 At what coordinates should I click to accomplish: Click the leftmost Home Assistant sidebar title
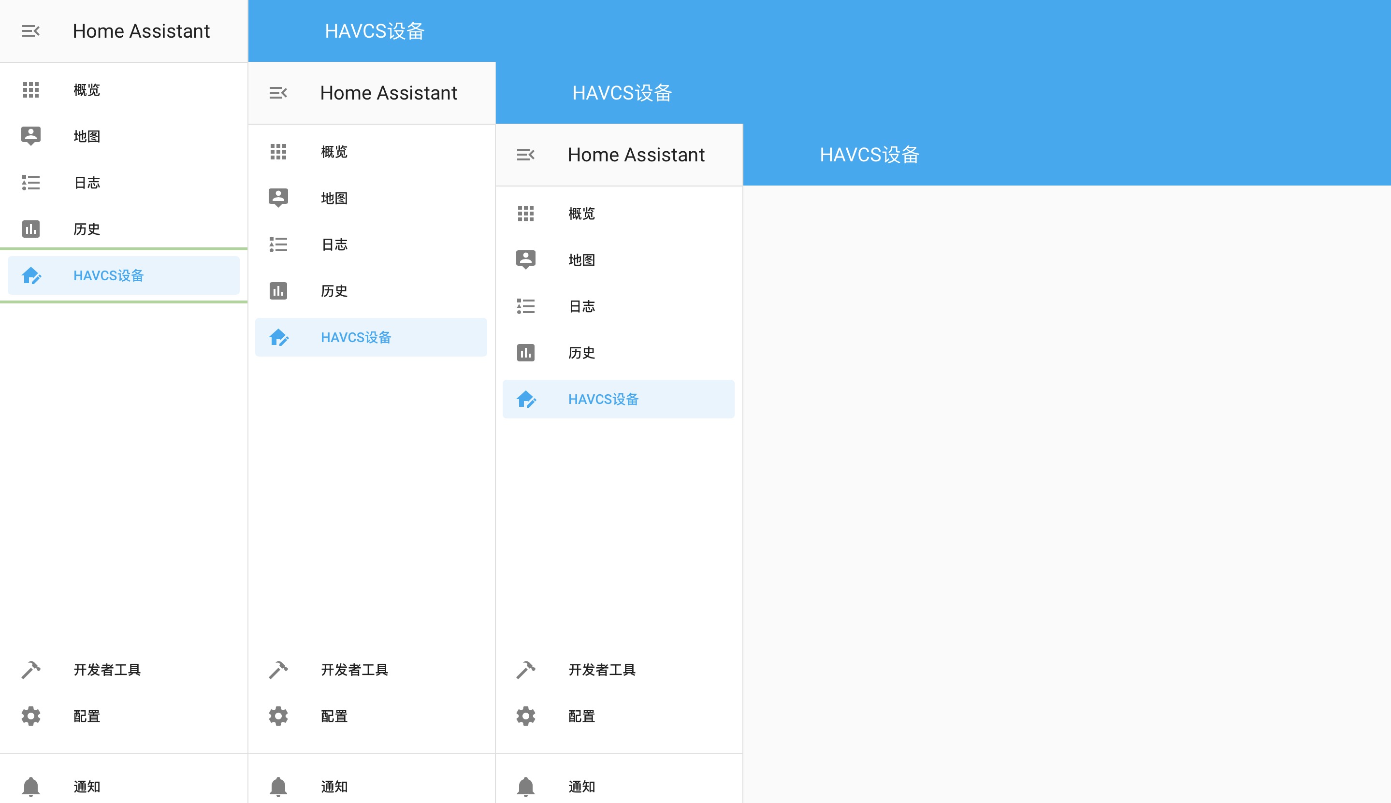pos(141,31)
